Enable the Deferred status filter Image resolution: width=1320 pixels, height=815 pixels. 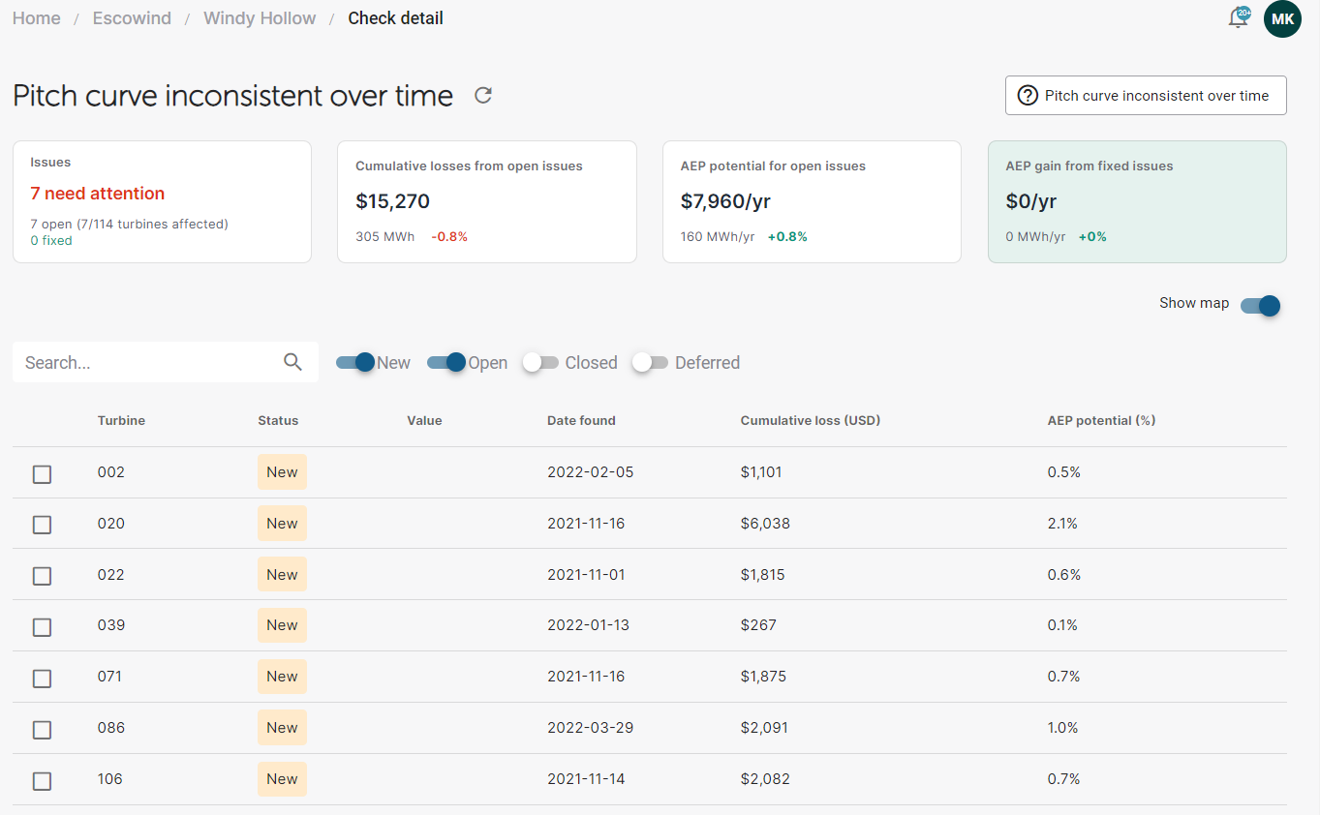(x=651, y=362)
